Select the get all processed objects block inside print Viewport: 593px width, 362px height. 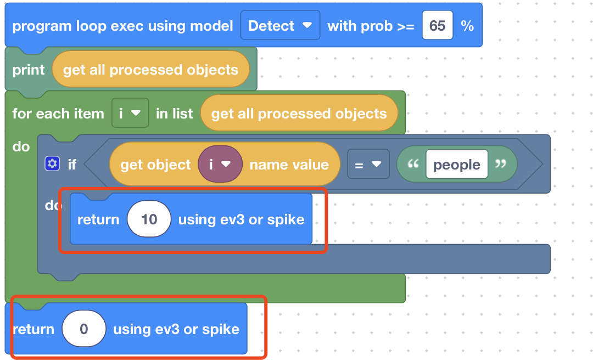coord(150,70)
